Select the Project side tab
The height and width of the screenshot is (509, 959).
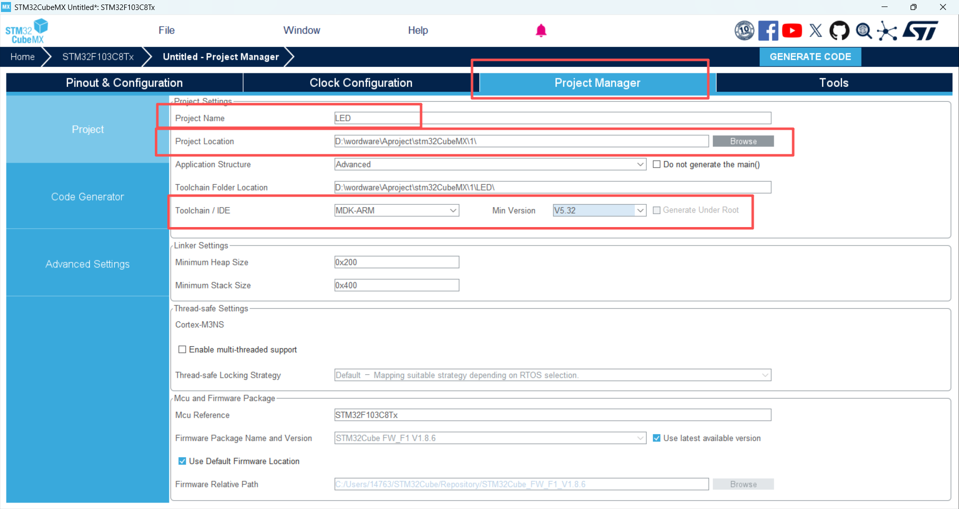pos(88,129)
